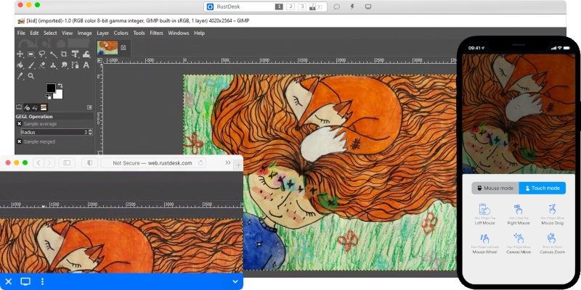
Task: Click the black foreground color swatch
Action: [x=51, y=88]
